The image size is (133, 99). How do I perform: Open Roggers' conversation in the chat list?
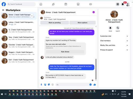(x=19, y=53)
